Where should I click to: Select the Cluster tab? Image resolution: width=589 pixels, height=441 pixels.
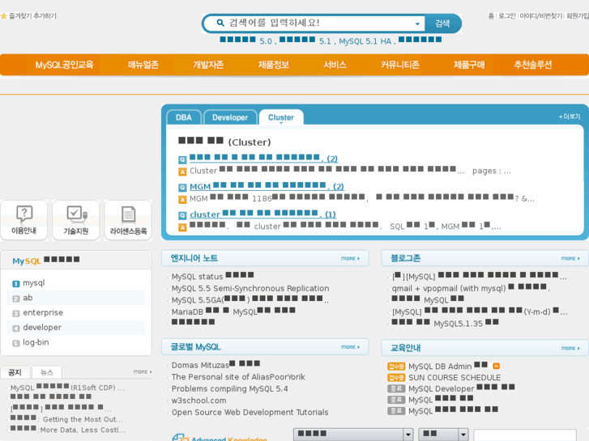coord(281,117)
